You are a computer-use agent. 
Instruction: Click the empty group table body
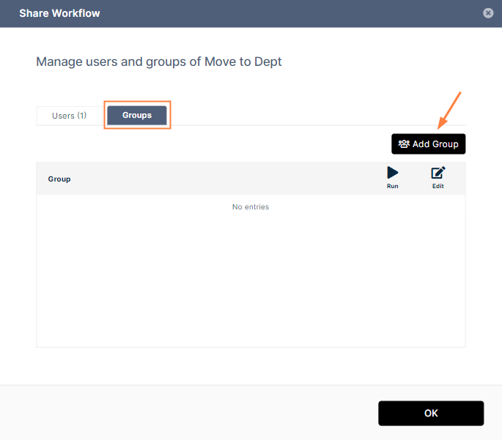(x=251, y=278)
